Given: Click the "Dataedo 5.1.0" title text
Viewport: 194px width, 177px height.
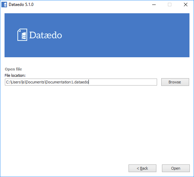Looking at the screenshot, I should (x=21, y=5).
